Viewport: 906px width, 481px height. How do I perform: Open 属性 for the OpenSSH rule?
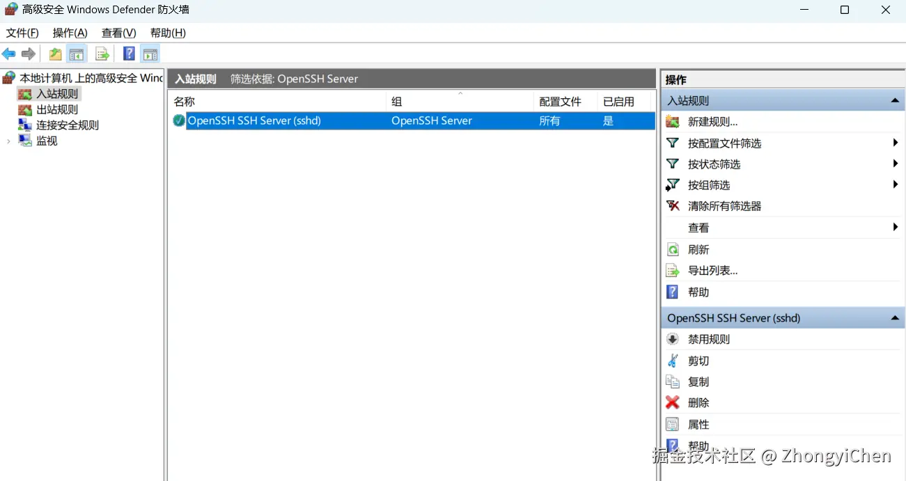pos(698,424)
